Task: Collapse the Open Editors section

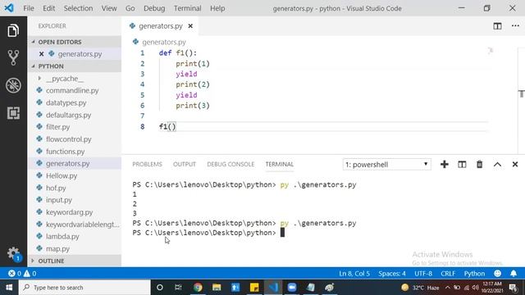Action: 75,42
